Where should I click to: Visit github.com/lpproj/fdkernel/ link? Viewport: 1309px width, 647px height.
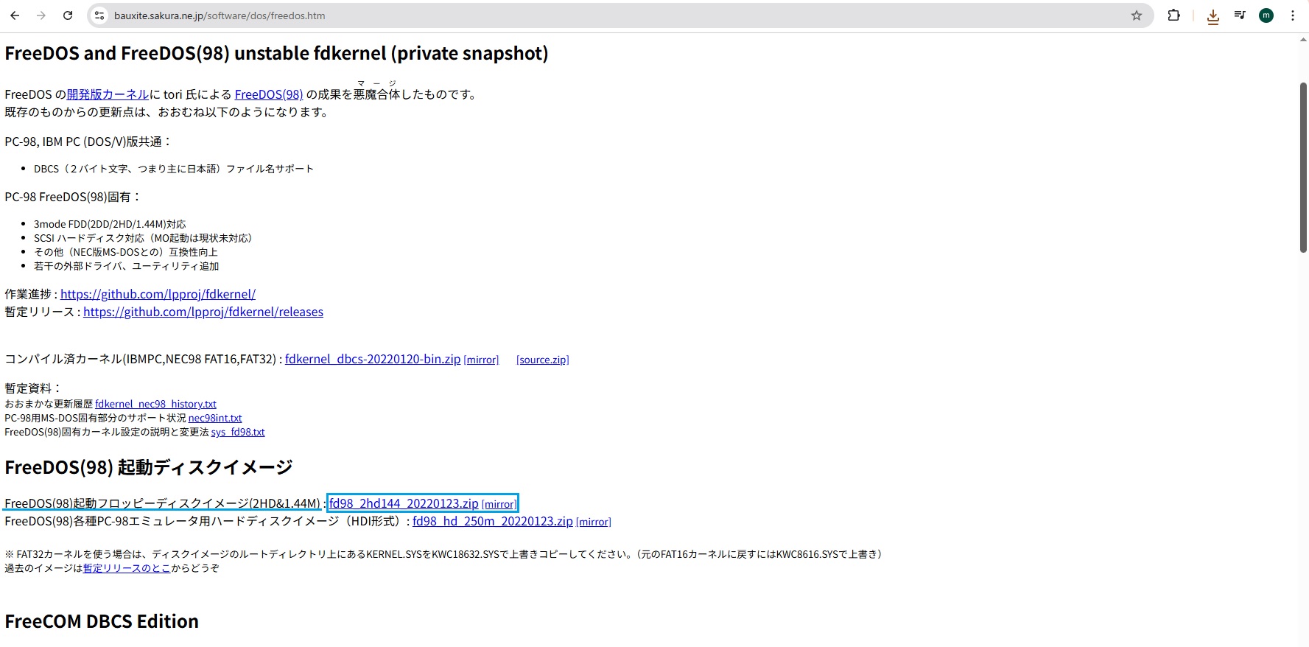[x=158, y=294]
